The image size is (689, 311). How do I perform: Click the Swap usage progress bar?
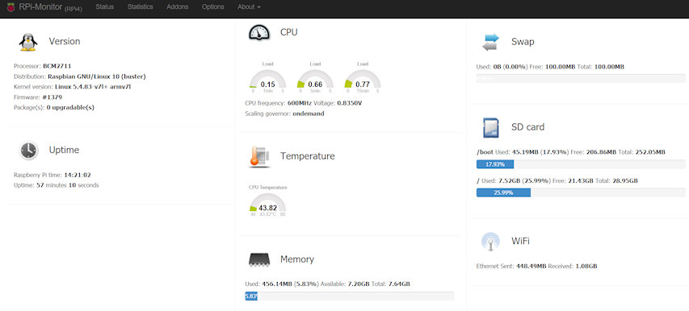pos(581,79)
